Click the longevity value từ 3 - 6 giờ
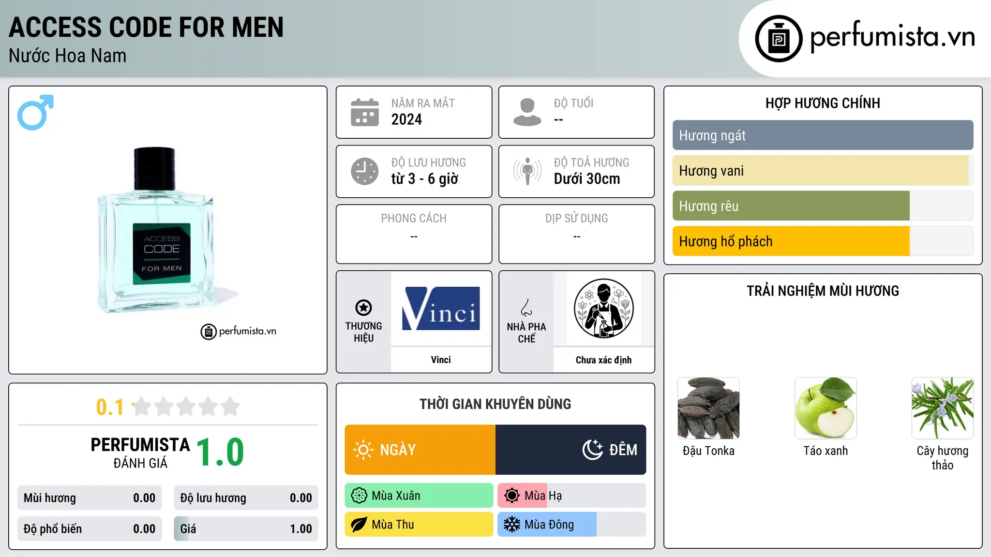This screenshot has width=991, height=557. click(424, 179)
